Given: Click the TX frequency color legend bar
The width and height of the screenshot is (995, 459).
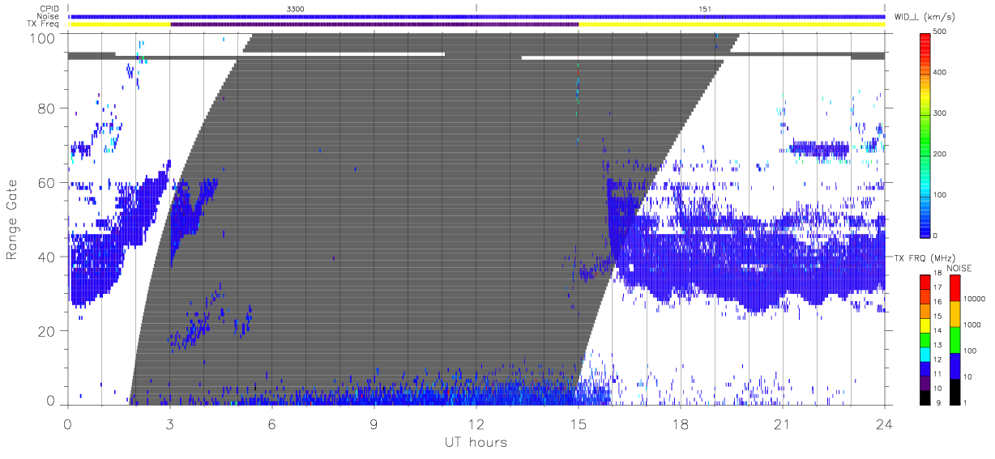Looking at the screenshot, I should (x=925, y=339).
